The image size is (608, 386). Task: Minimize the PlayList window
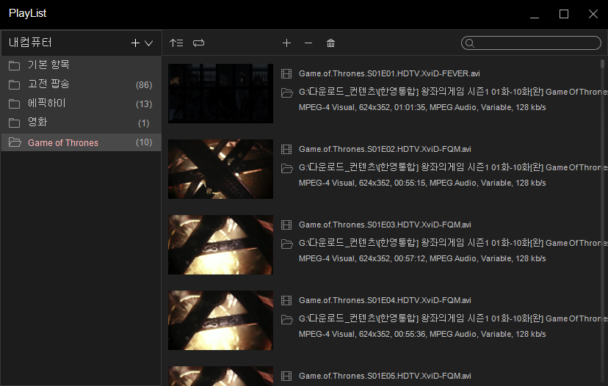tap(535, 18)
